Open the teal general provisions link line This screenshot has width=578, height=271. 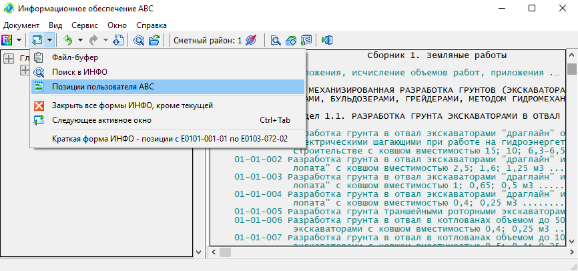coord(435,73)
